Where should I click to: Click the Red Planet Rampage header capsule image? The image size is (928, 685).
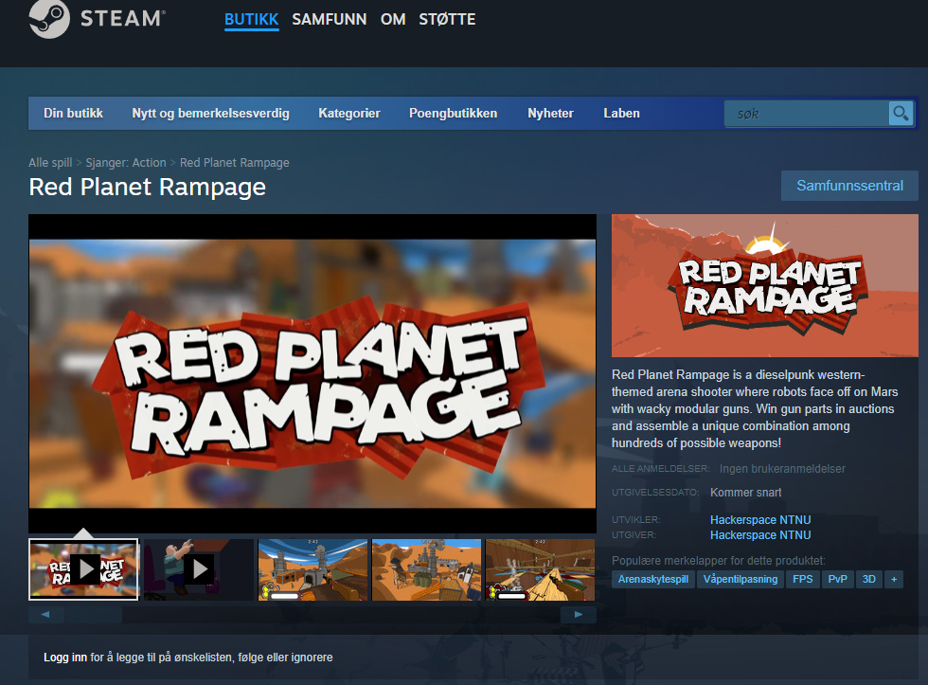[765, 285]
